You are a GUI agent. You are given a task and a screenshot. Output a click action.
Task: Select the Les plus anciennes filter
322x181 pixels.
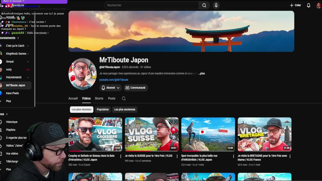coord(125,109)
